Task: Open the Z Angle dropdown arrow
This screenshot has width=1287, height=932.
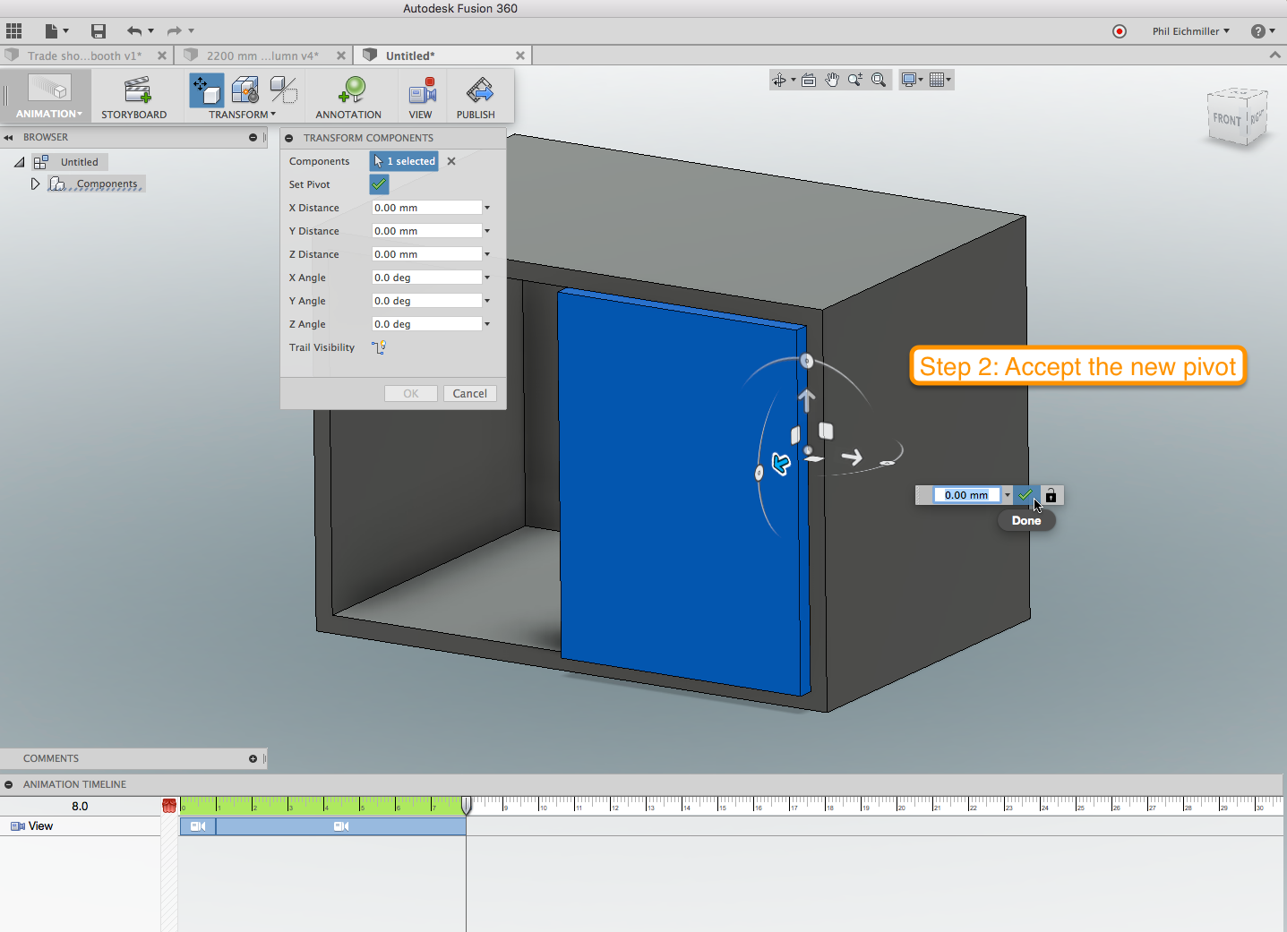Action: pyautogui.click(x=487, y=324)
